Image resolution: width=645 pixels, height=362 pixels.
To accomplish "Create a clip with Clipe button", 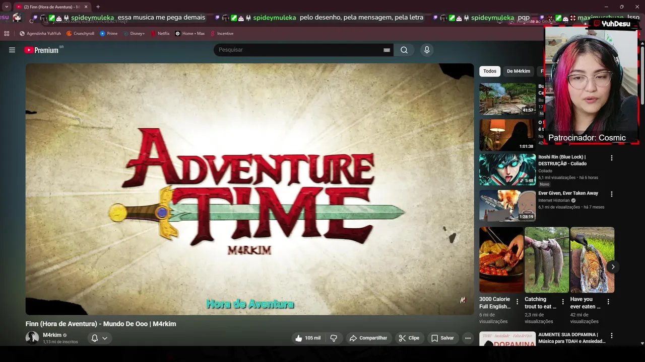I will (409, 338).
